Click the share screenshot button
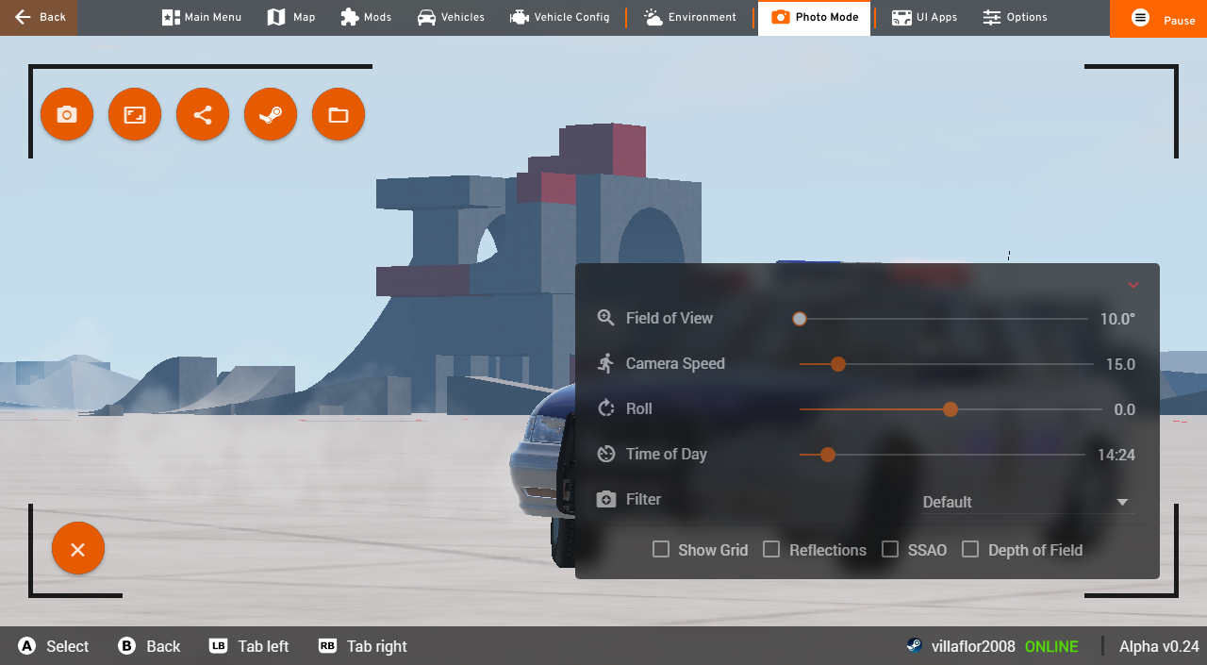Viewport: 1207px width, 665px height. click(x=203, y=114)
